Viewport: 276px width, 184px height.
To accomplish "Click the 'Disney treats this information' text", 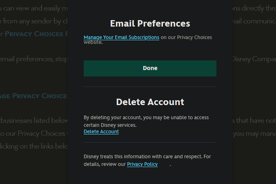I will click(147, 156).
